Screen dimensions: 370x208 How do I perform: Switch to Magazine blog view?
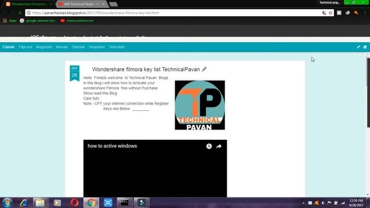(x=44, y=47)
